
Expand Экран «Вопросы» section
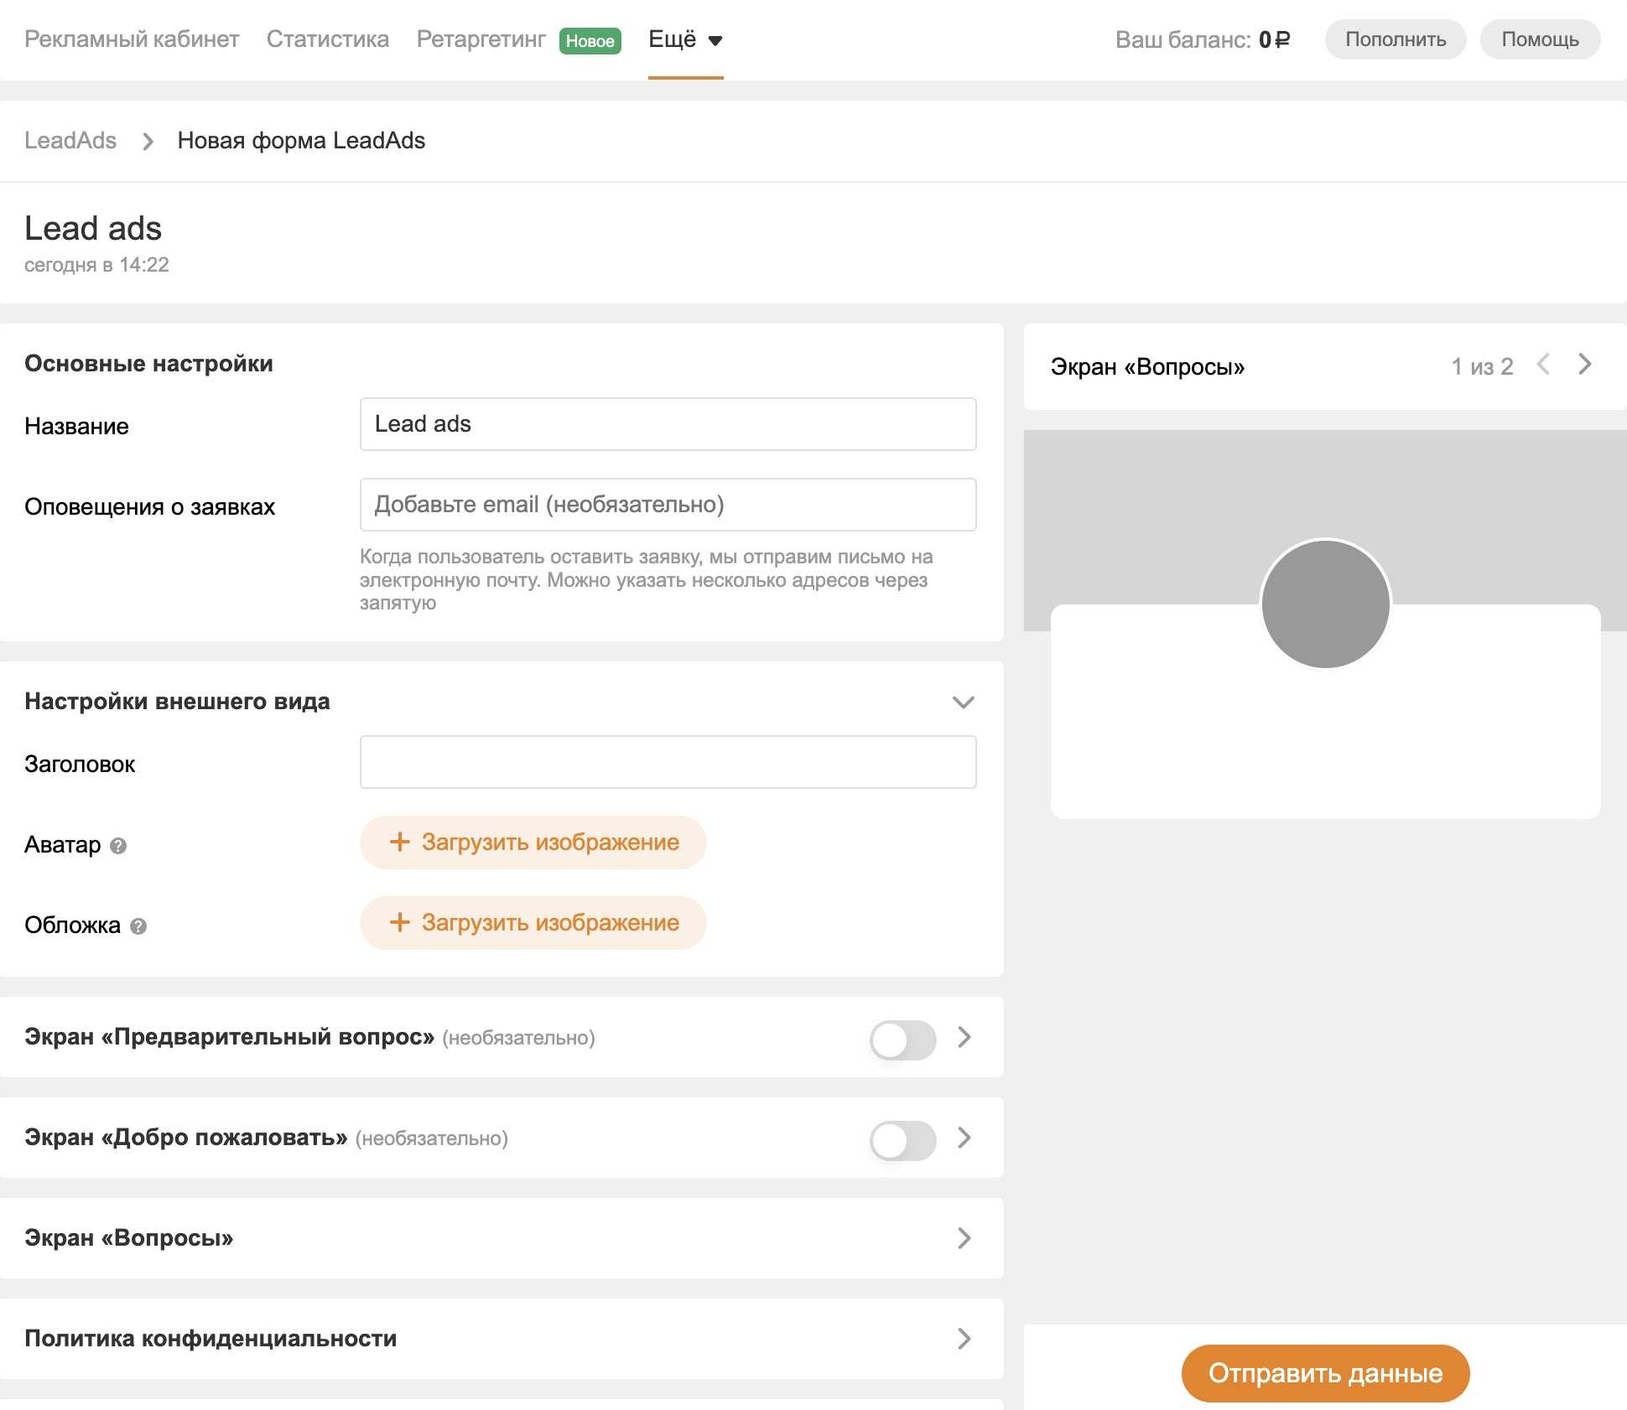964,1238
